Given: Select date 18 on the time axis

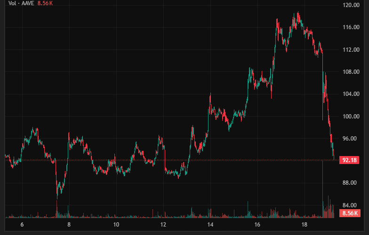Looking at the screenshot, I should (x=304, y=225).
